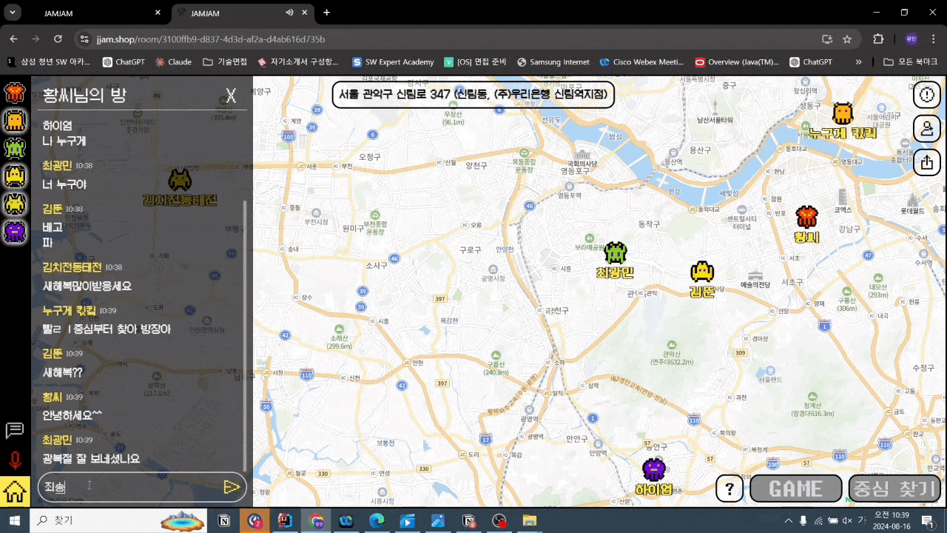
Task: Open the share room icon on map
Action: [x=927, y=162]
